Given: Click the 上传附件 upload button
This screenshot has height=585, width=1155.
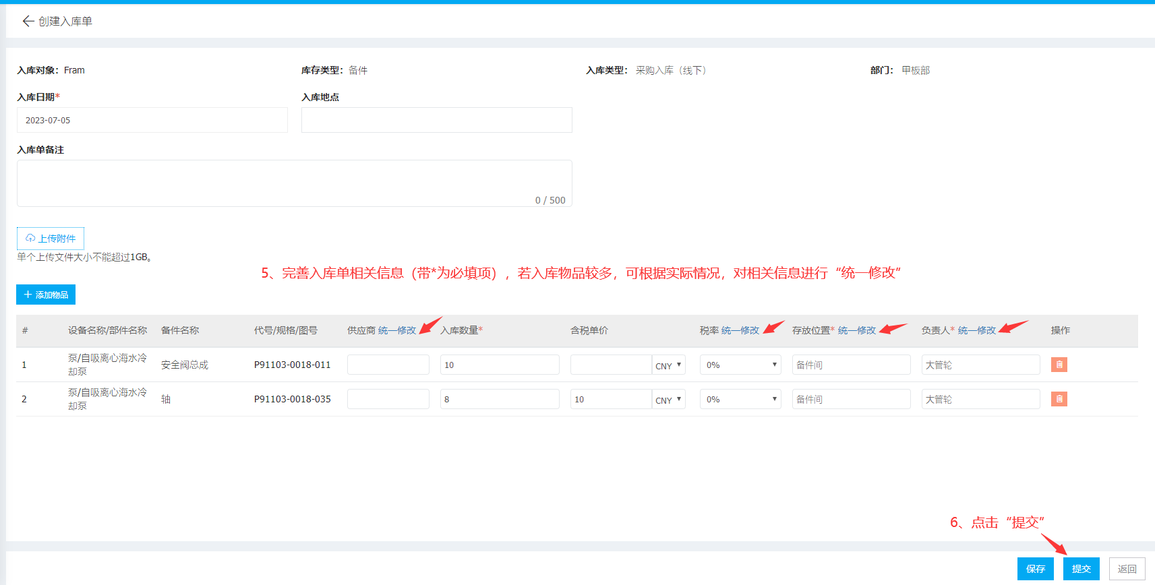Looking at the screenshot, I should click(51, 239).
